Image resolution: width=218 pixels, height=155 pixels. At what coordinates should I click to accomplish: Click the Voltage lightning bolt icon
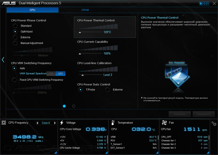point(62,122)
